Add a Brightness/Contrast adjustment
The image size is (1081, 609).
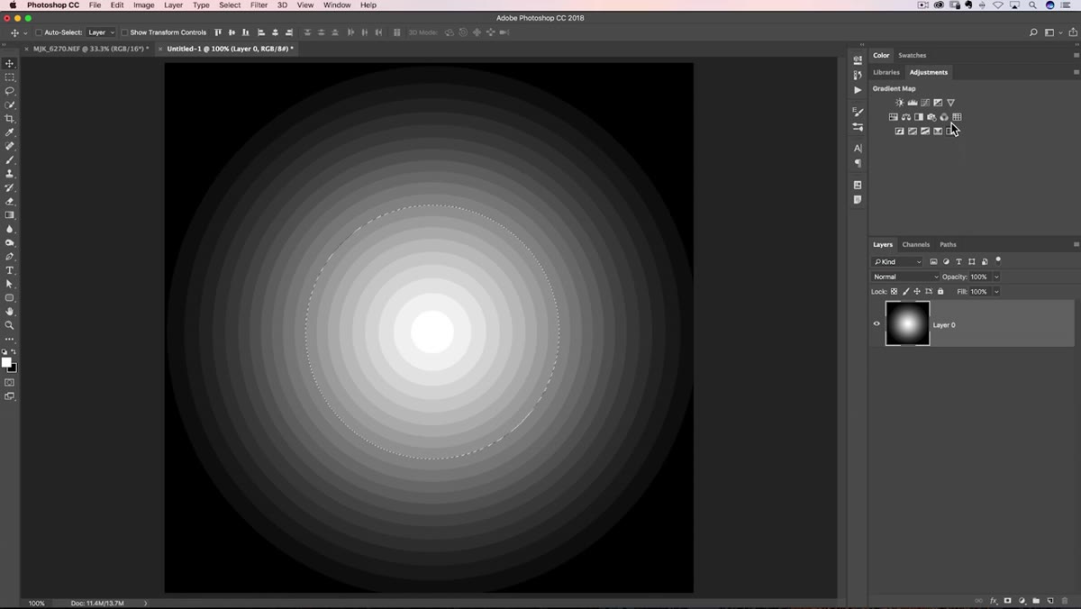(x=899, y=103)
